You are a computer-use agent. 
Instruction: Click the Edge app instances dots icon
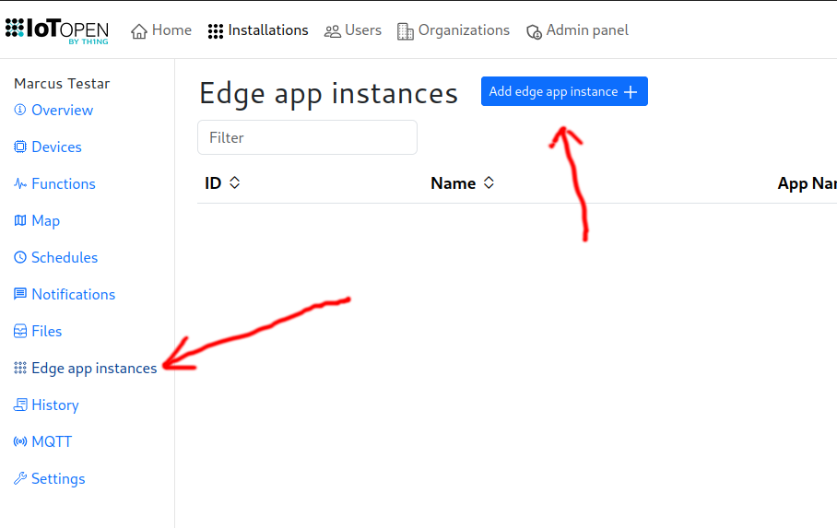point(19,368)
